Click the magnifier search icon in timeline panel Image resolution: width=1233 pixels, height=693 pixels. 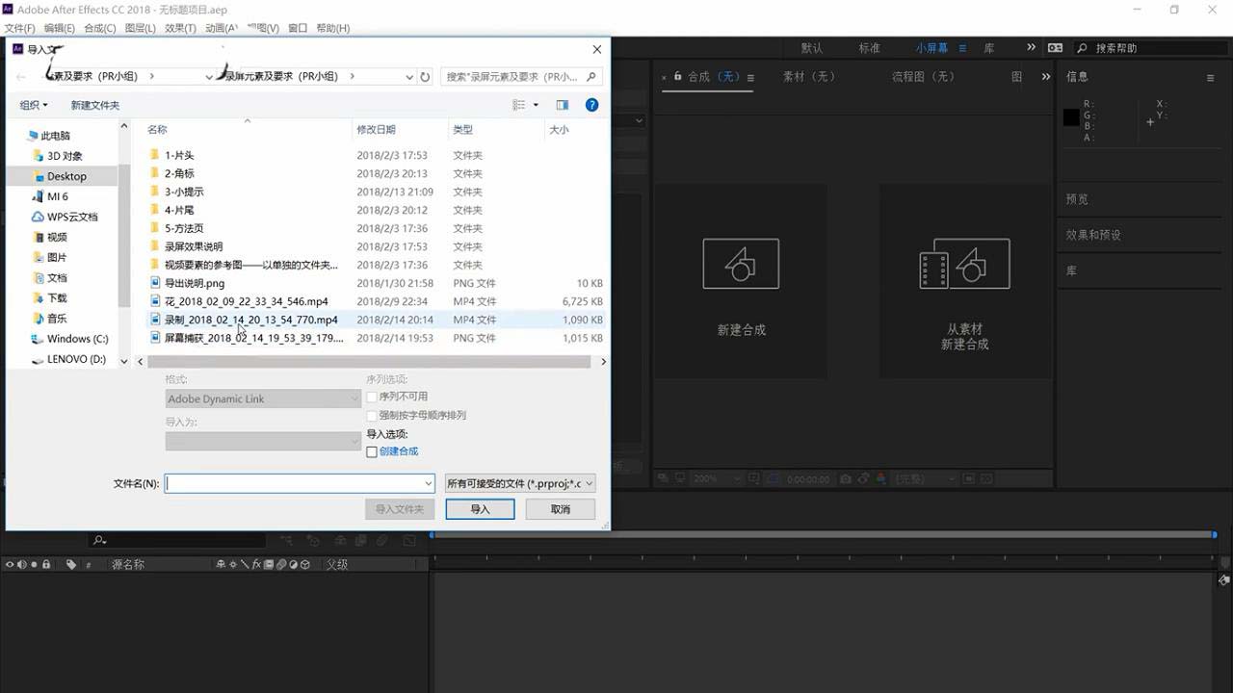click(99, 541)
